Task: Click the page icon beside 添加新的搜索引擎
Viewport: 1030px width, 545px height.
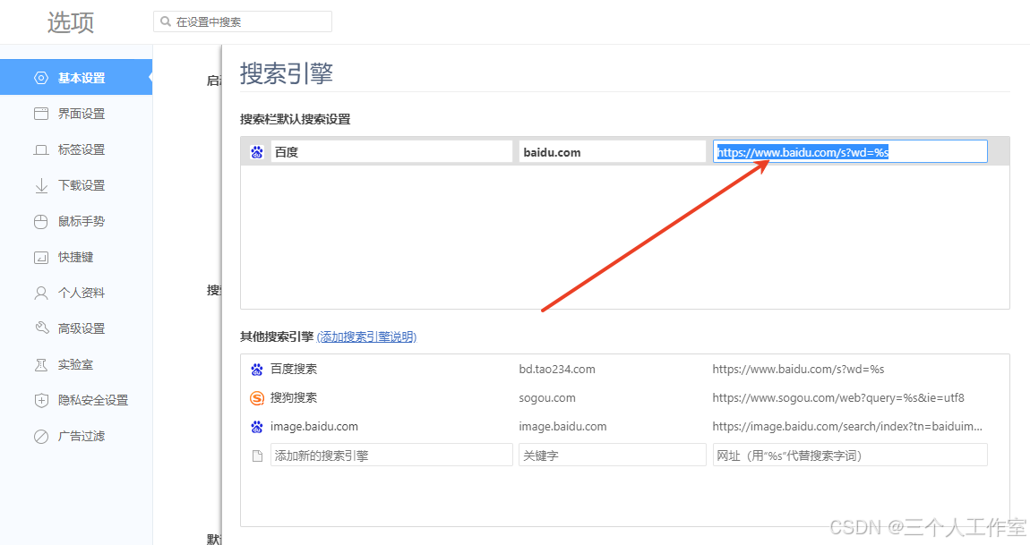Action: click(x=258, y=456)
